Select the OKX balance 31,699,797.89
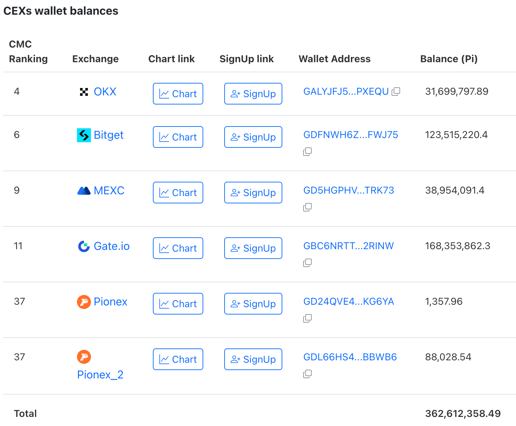The width and height of the screenshot is (516, 426). click(457, 92)
